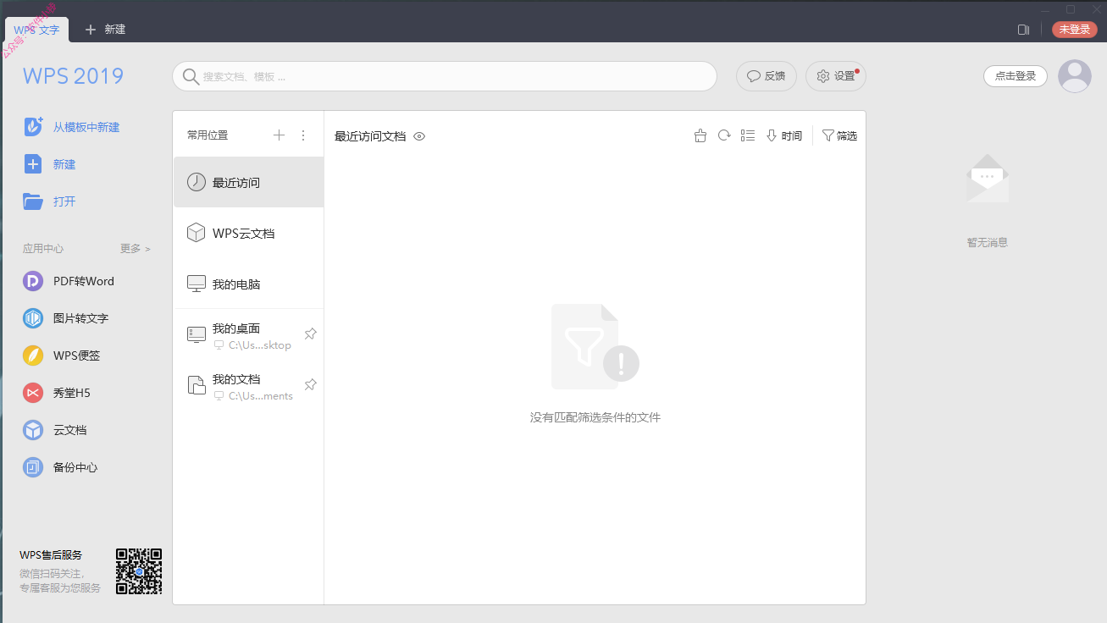The image size is (1107, 623).
Task: Switch to the WPS 文字 tab
Action: 37,30
